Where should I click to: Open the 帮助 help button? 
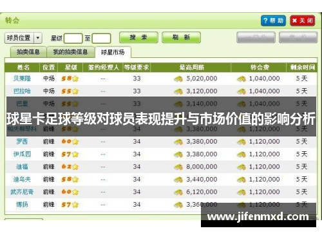tap(273, 21)
